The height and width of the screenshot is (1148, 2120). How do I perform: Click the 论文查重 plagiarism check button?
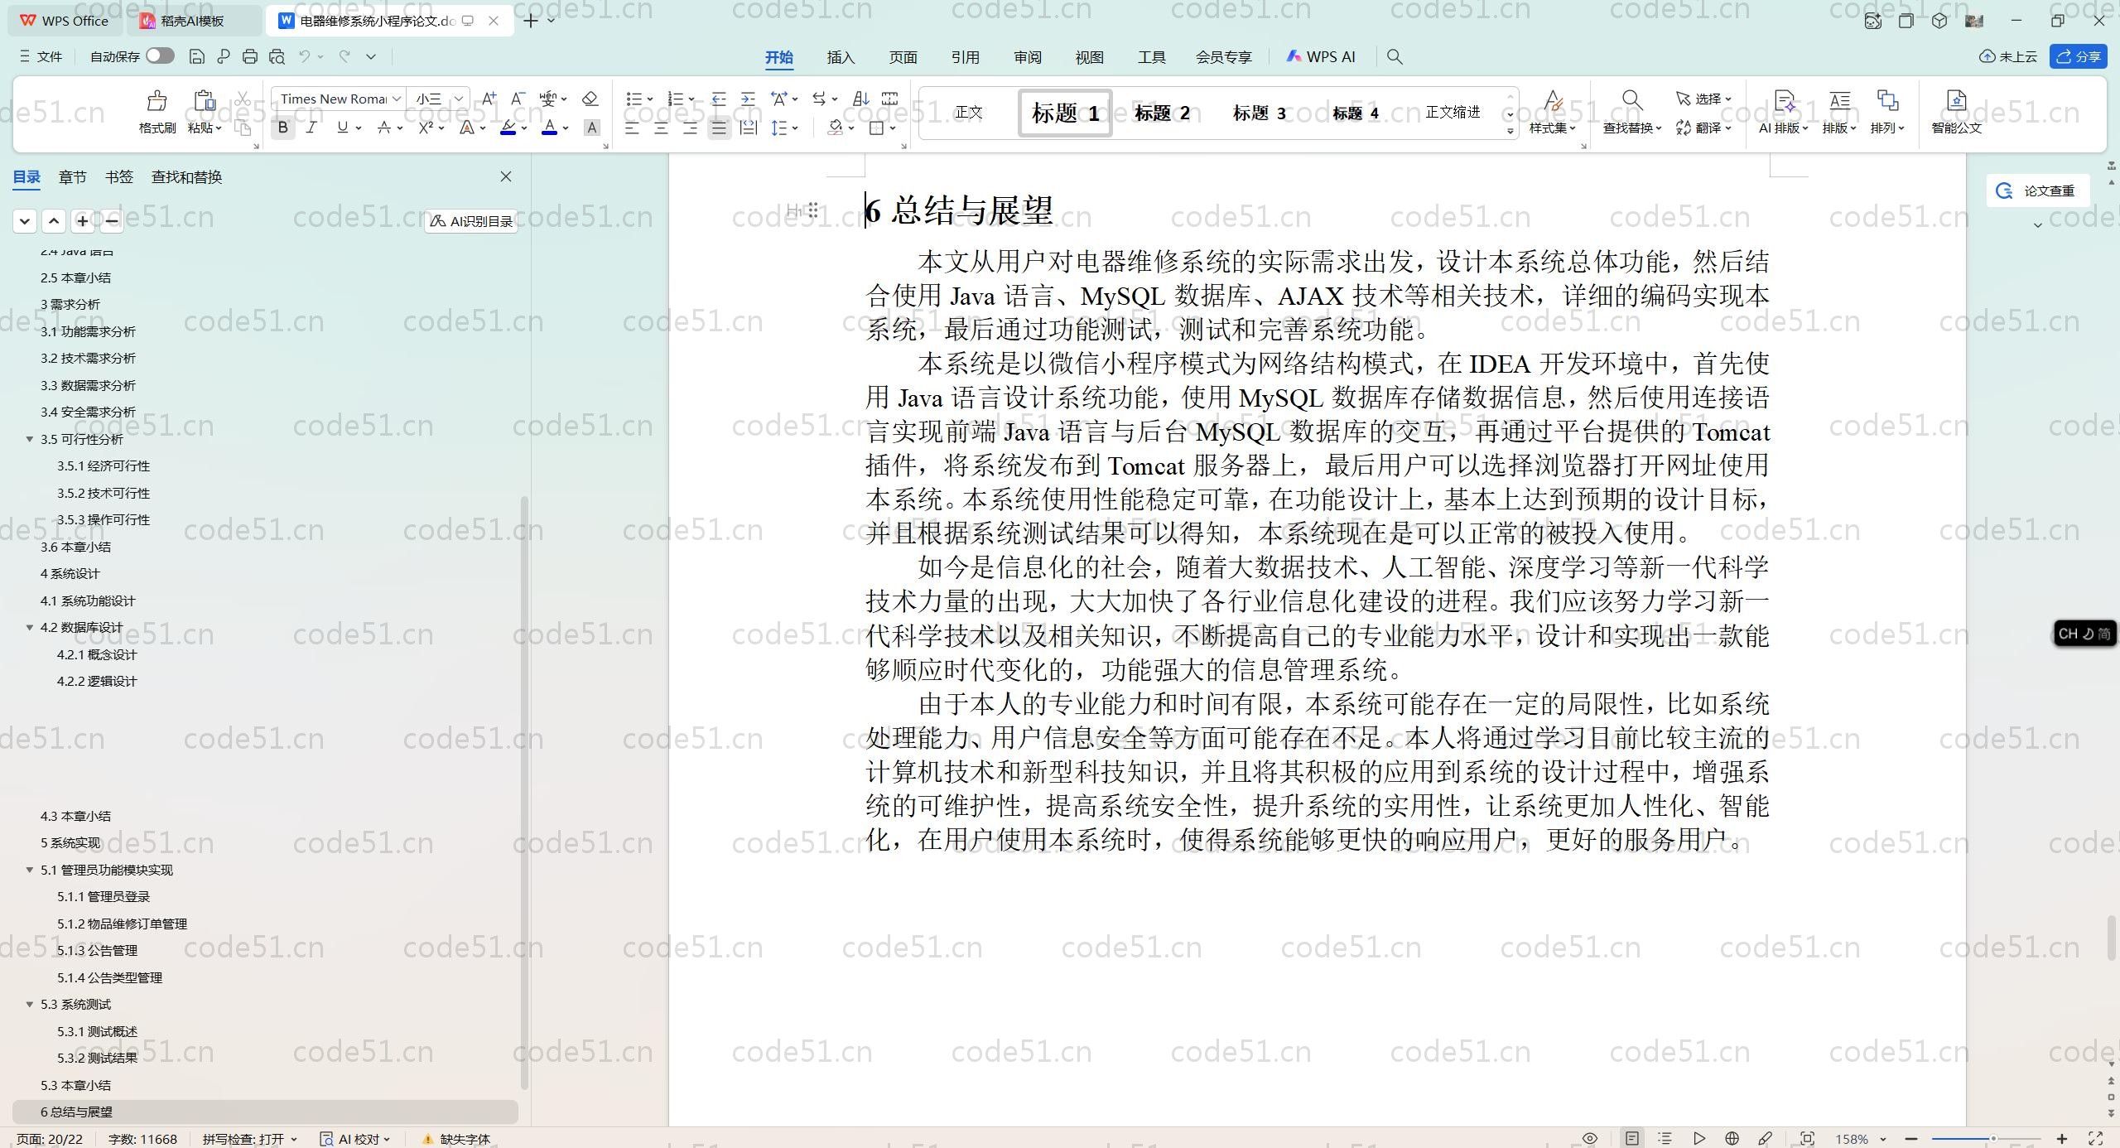(2038, 191)
